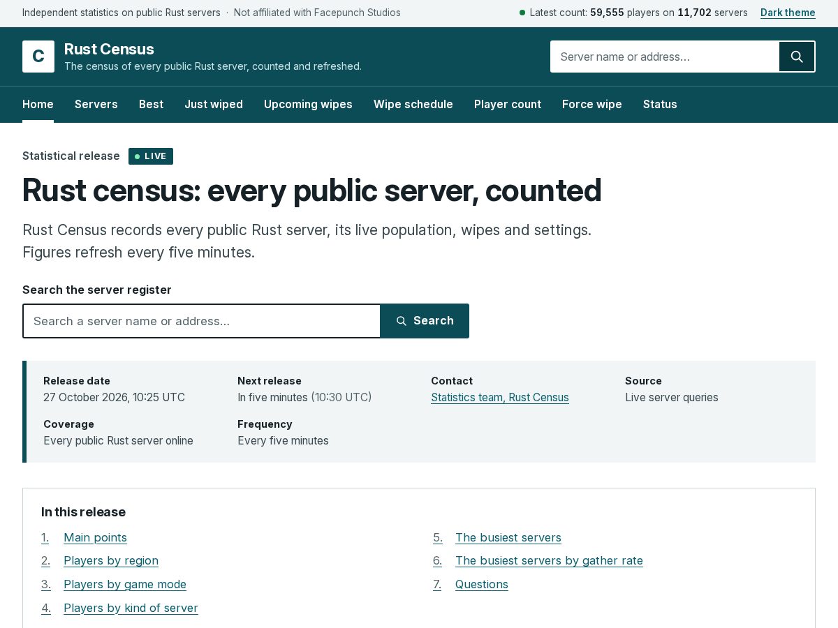Click 'Not affiliated with Facepunch Studios' notice
The image size is (838, 628).
[317, 13]
